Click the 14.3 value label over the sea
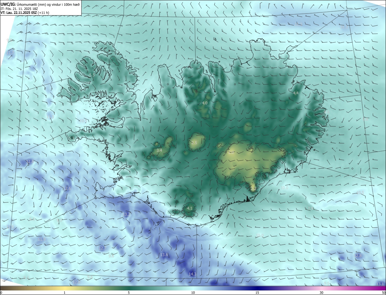This screenshot has width=386, height=295. click(x=192, y=274)
